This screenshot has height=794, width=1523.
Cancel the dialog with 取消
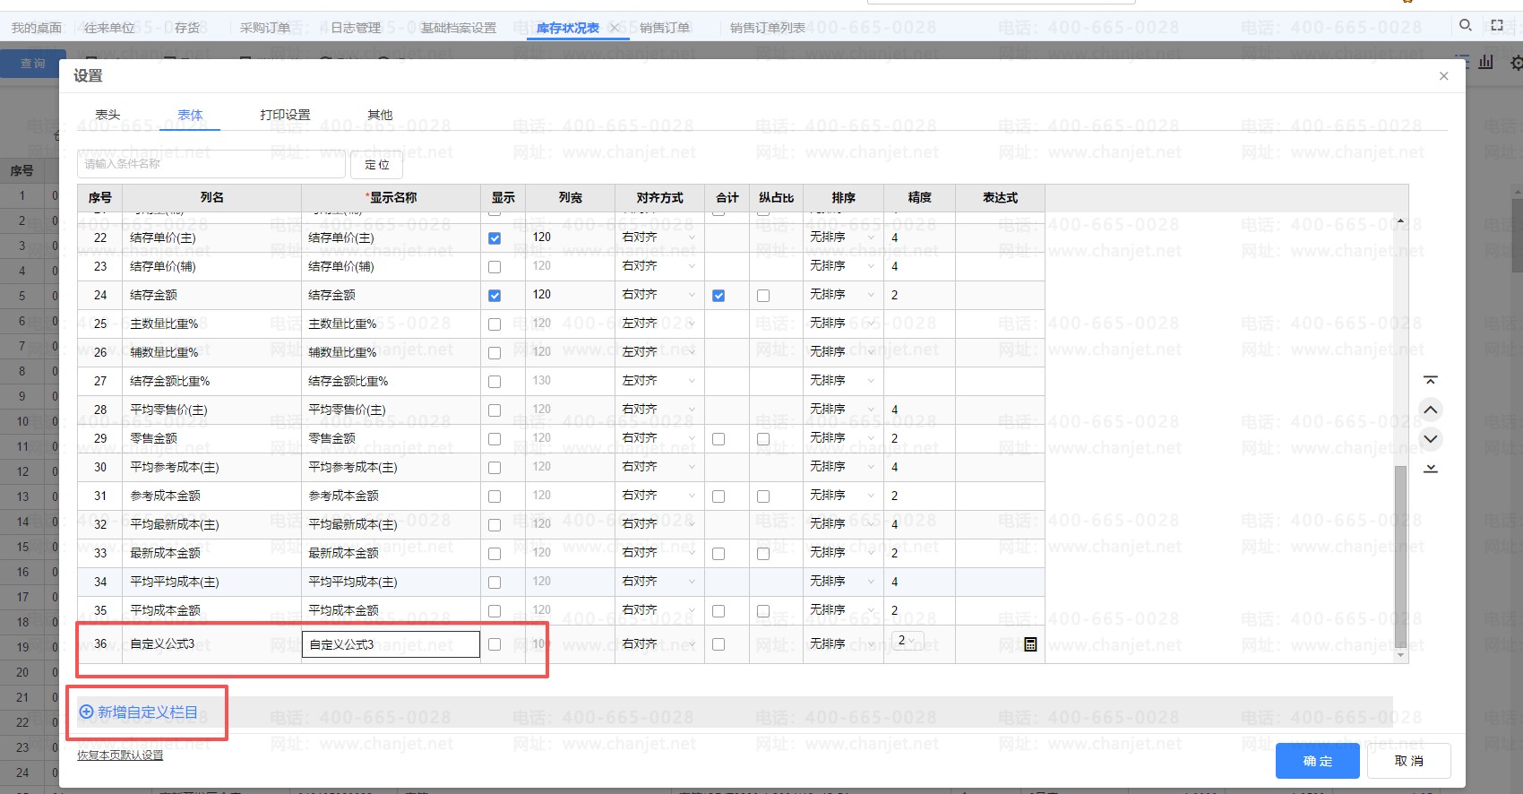coord(1409,761)
